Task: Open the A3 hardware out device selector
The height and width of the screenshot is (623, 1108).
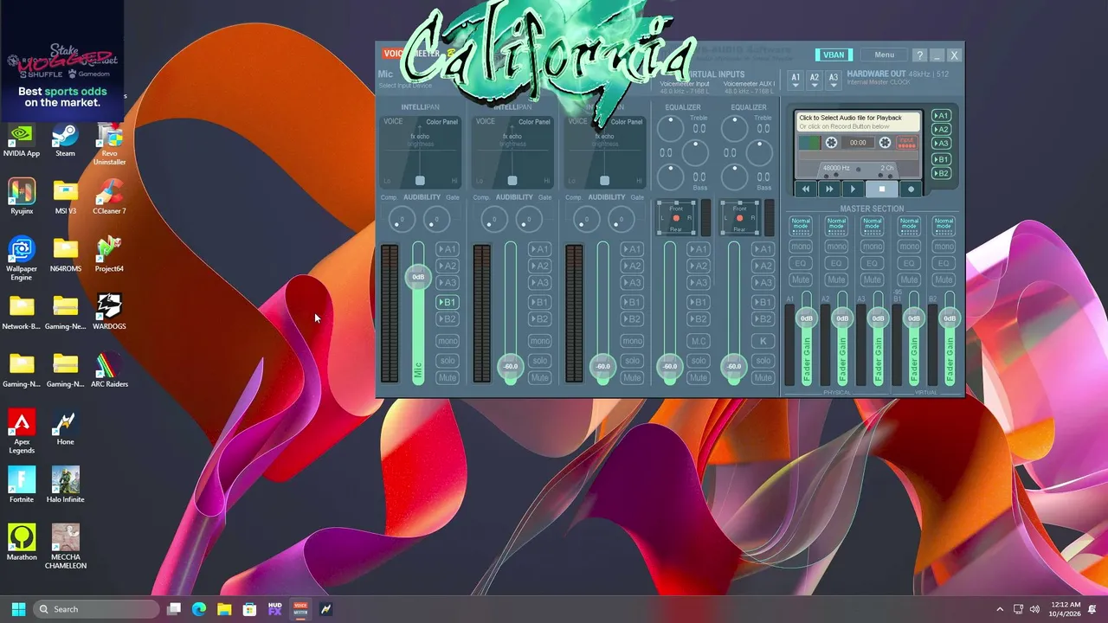Action: coord(834,80)
